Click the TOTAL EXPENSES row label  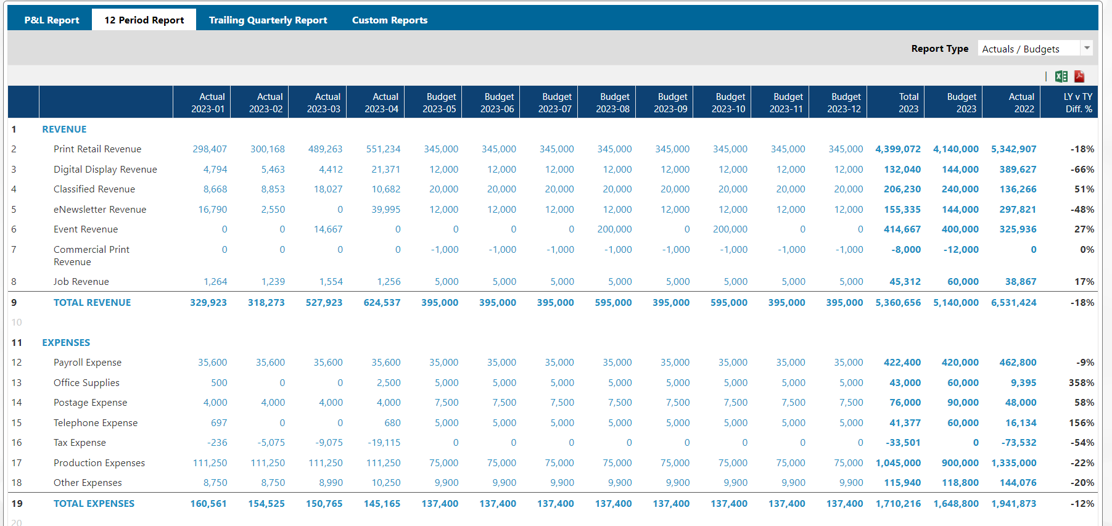(94, 504)
